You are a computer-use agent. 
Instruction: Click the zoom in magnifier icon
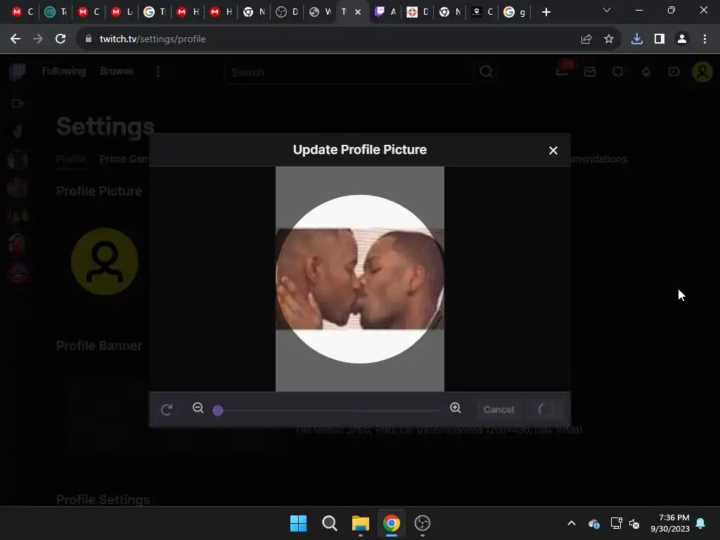coord(455,408)
